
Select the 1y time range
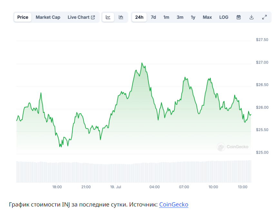[193, 17]
